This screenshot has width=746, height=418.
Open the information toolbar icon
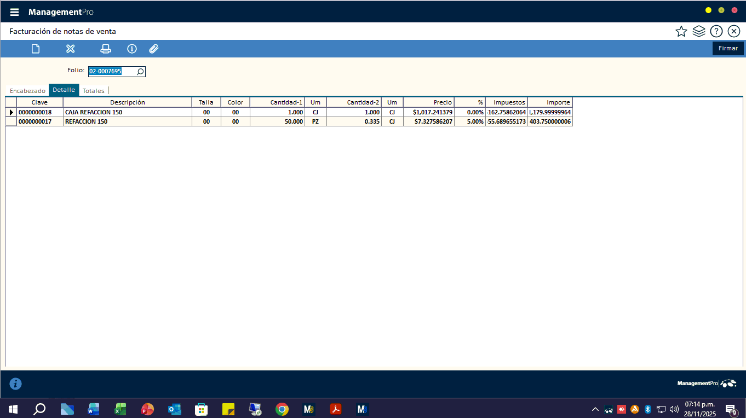pos(132,49)
